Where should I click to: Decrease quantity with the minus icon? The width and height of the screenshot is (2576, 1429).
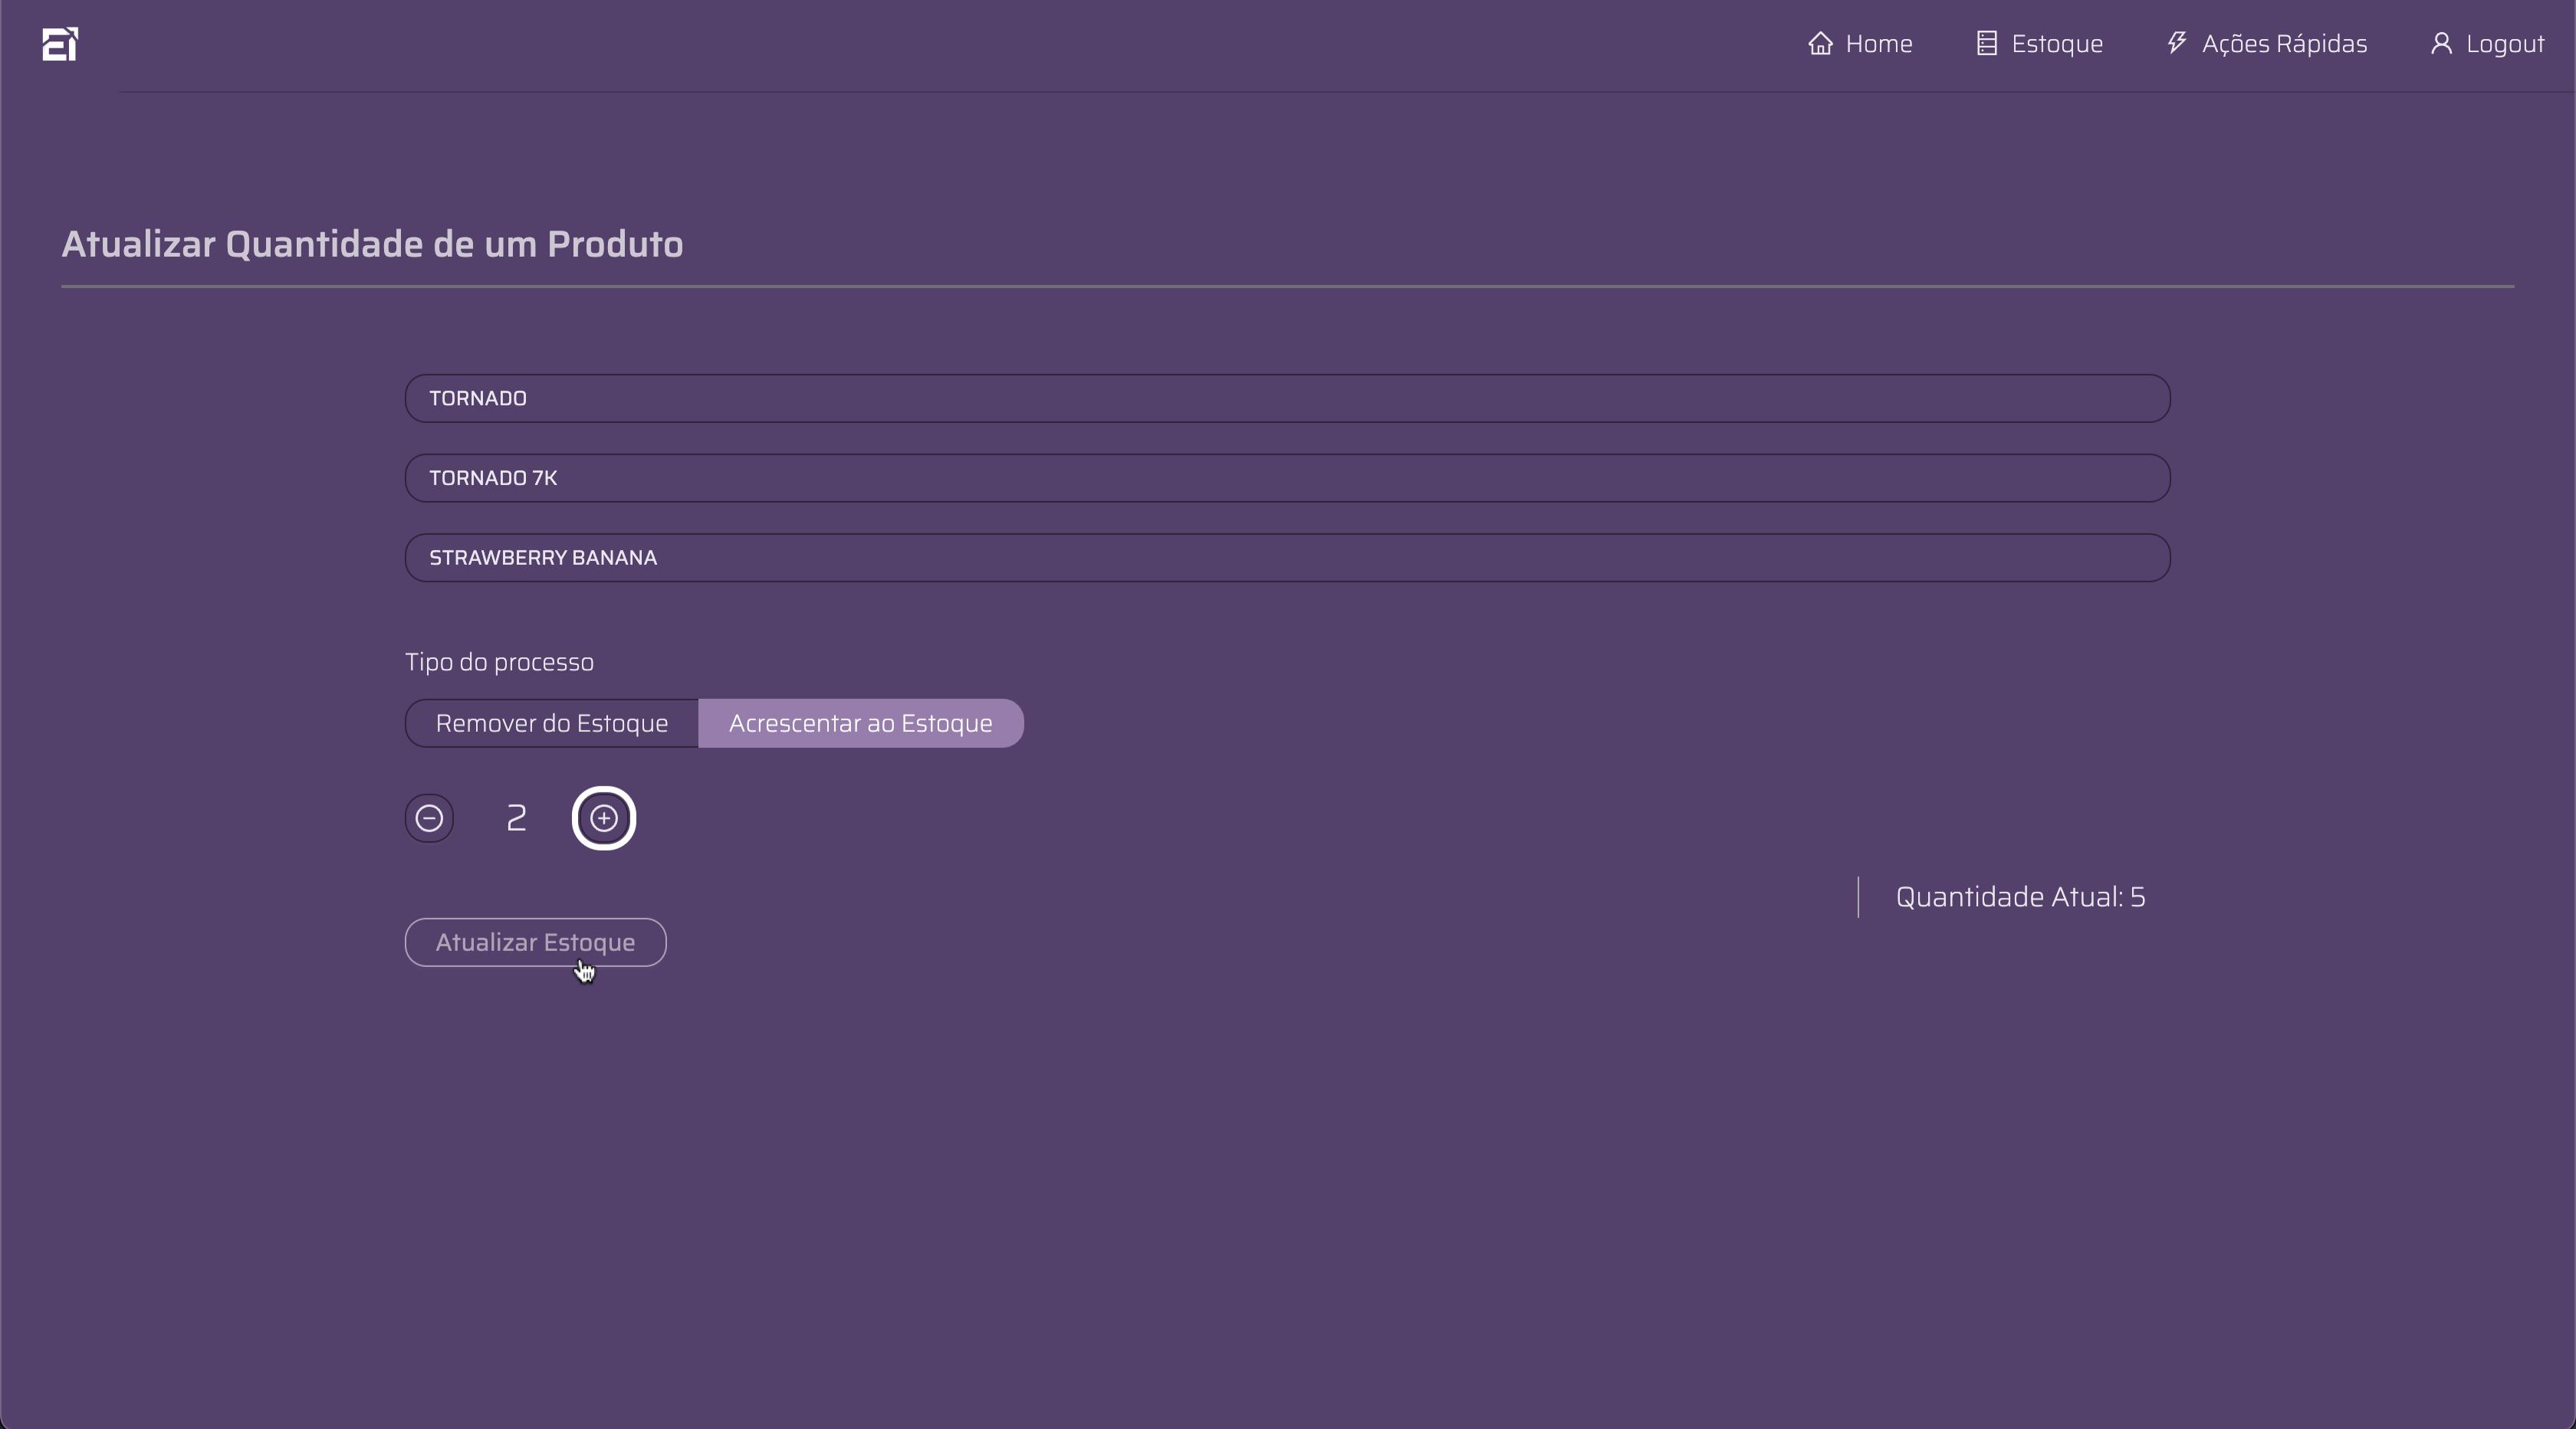tap(429, 818)
